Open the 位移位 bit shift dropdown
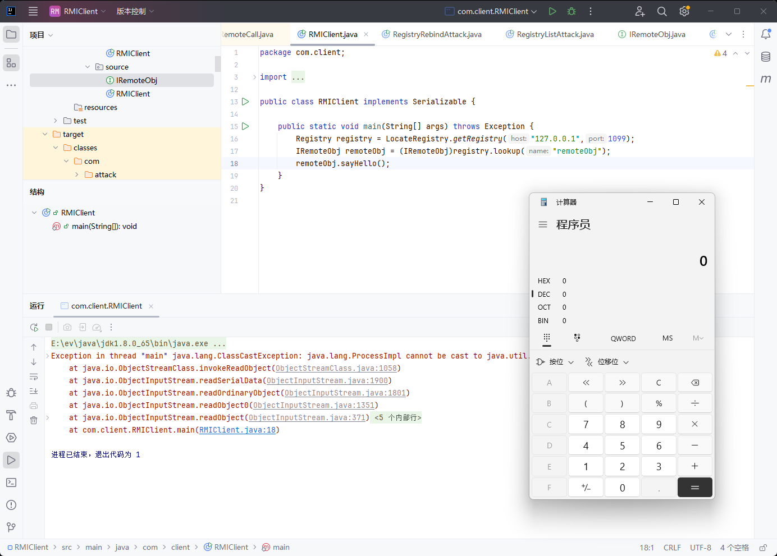The height and width of the screenshot is (556, 777). (x=607, y=362)
